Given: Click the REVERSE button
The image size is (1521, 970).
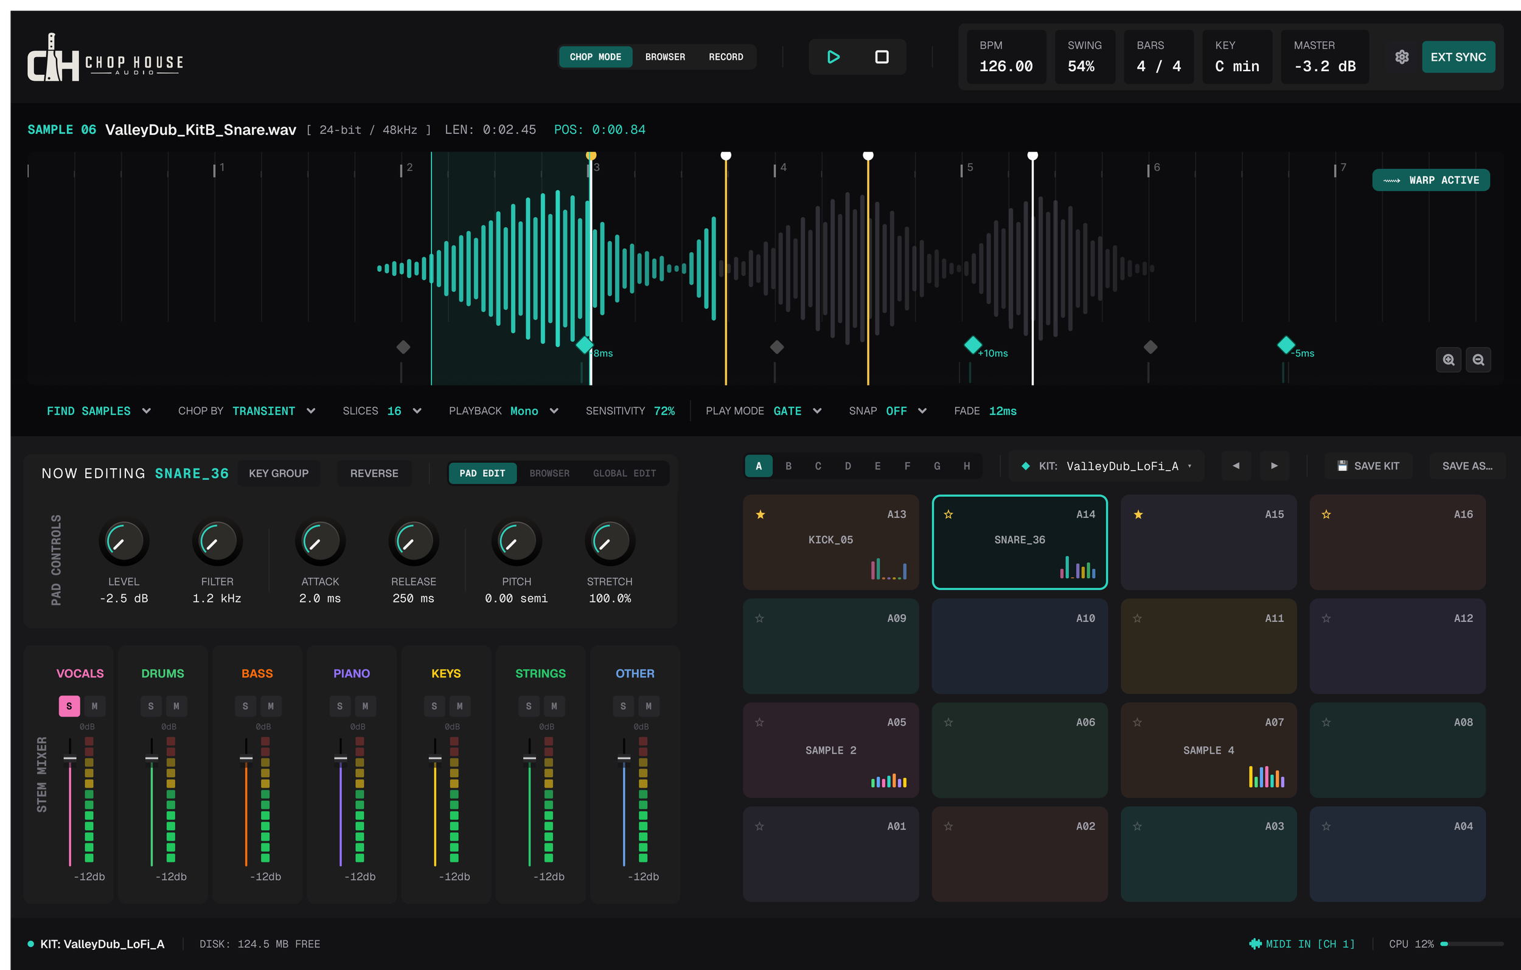Looking at the screenshot, I should (x=374, y=473).
